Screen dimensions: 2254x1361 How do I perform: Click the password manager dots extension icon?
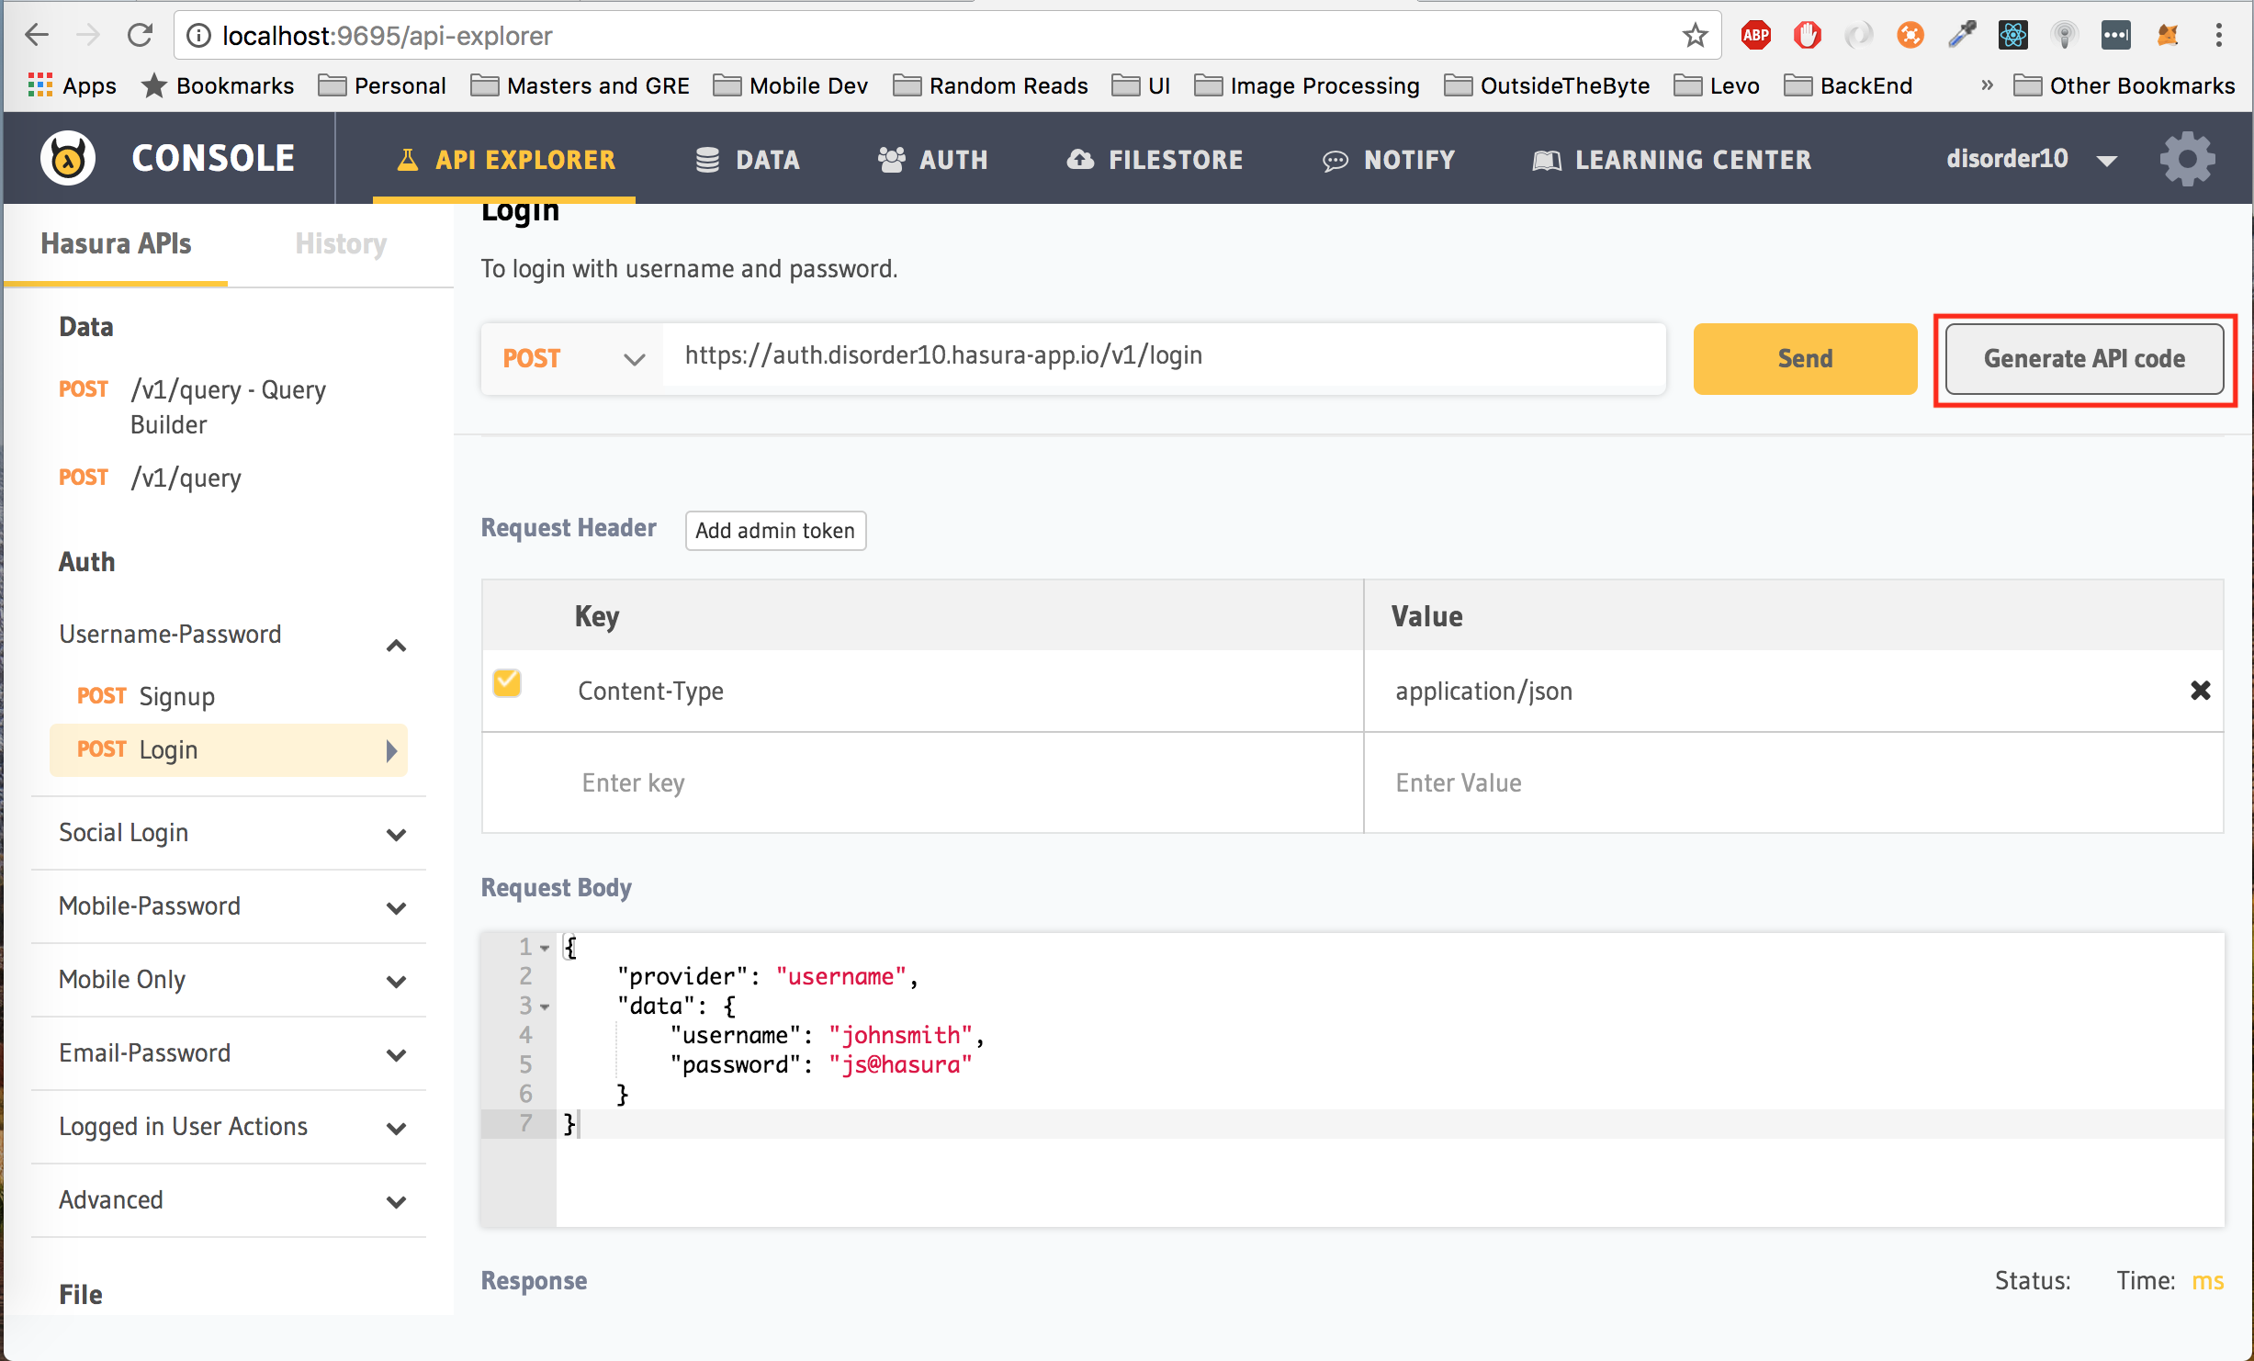[x=2115, y=36]
